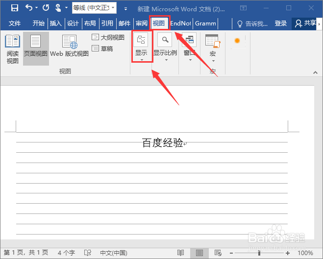Open word count 4 个字
323x259 pixels.
click(x=66, y=253)
